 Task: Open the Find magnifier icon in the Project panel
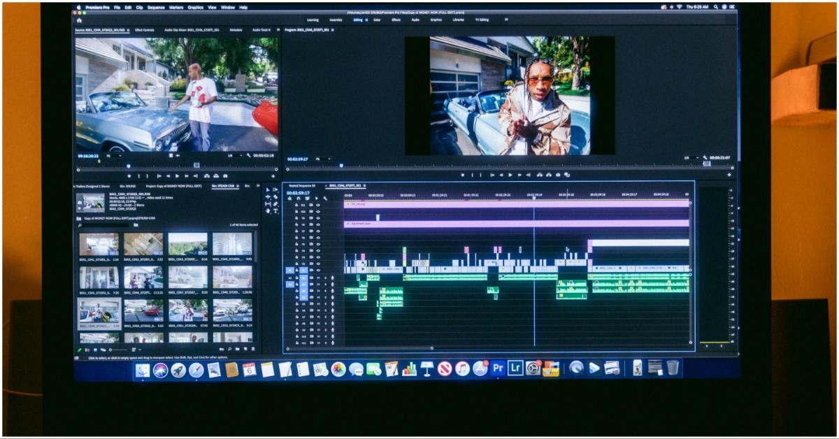pyautogui.click(x=230, y=349)
